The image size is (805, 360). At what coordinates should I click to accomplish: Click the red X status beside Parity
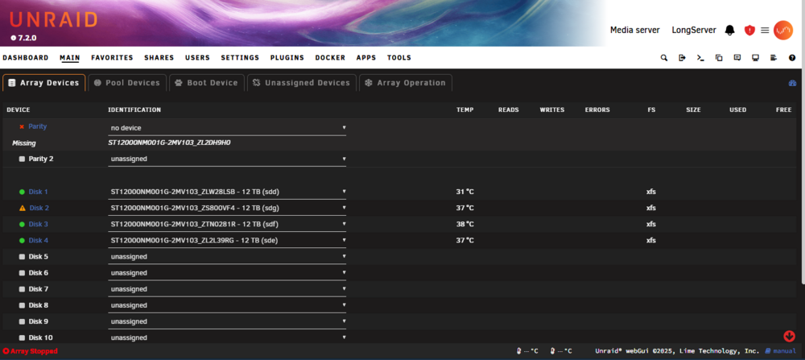[x=22, y=126]
